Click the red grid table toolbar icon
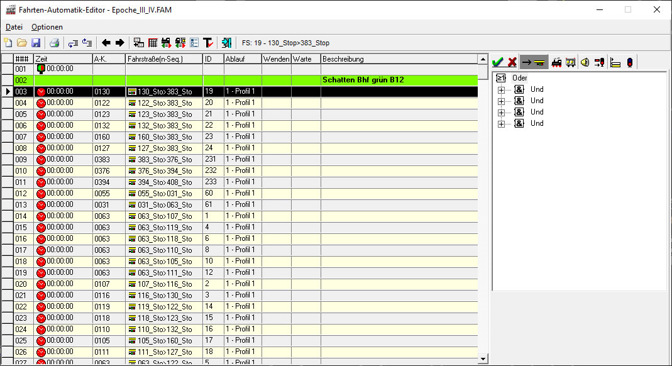This screenshot has height=366, width=672. pos(153,43)
